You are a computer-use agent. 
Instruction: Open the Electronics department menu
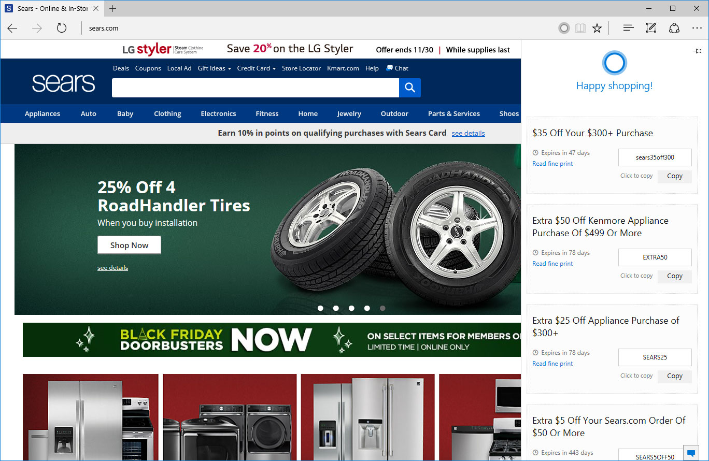pyautogui.click(x=218, y=113)
